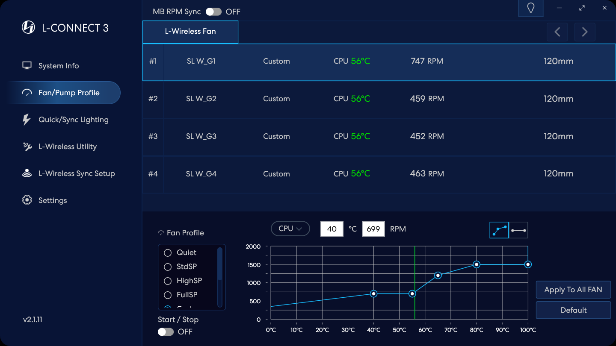Toggle MB RPM Sync switch
This screenshot has width=616, height=346.
tap(213, 12)
